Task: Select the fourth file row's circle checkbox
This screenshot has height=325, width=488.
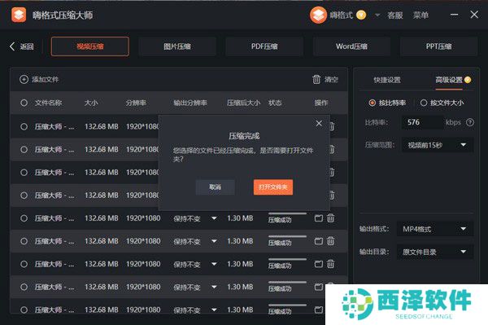Action: pyautogui.click(x=24, y=195)
